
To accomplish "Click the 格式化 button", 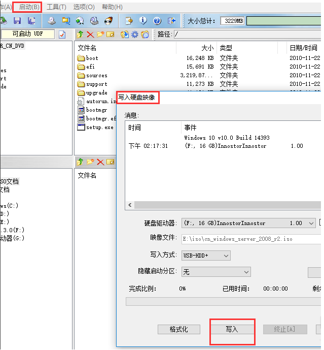I will coord(178,330).
